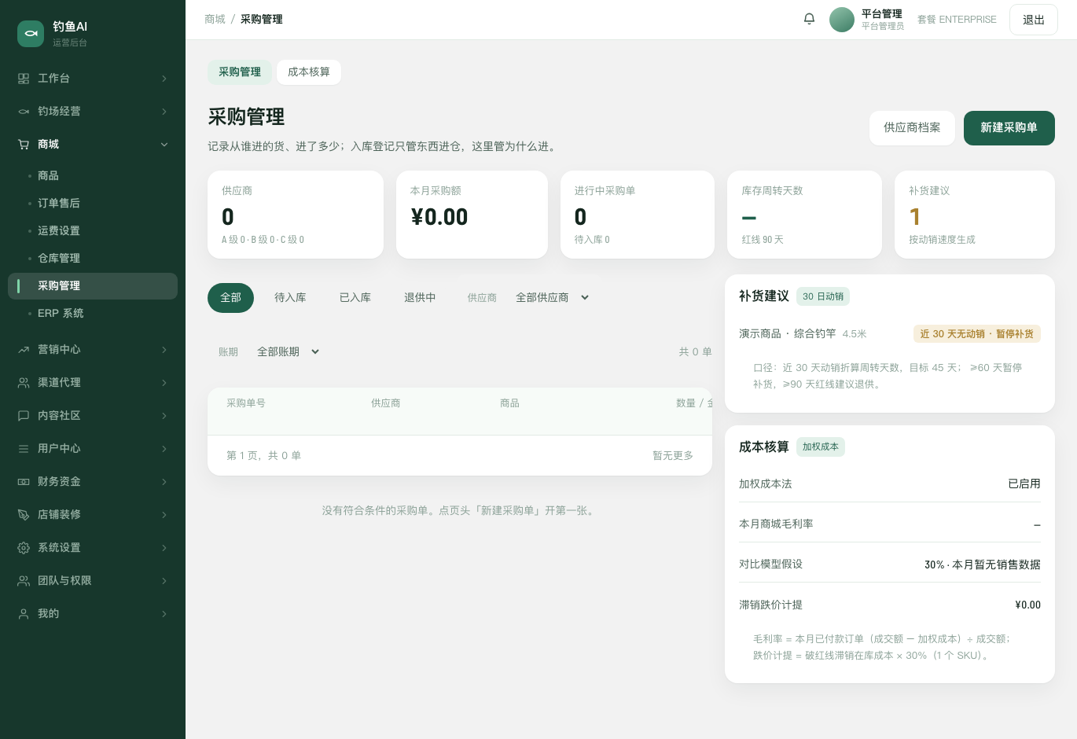Image resolution: width=1077 pixels, height=739 pixels.
Task: Open 订单售后 in the sidebar
Action: pos(93,204)
